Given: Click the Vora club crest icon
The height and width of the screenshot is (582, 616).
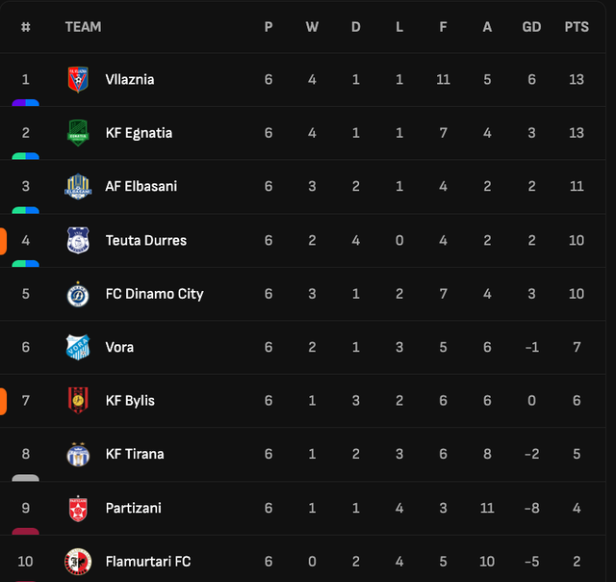Looking at the screenshot, I should pyautogui.click(x=78, y=347).
